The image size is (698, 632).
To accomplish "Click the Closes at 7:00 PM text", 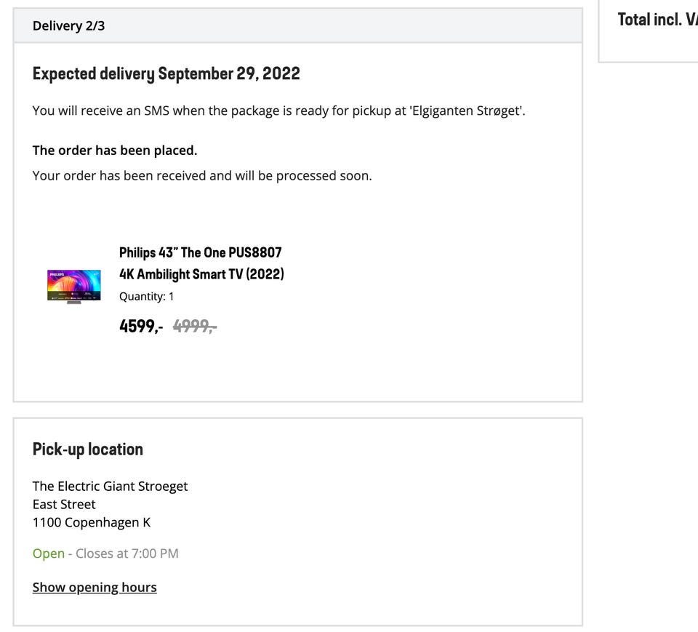I will [127, 553].
